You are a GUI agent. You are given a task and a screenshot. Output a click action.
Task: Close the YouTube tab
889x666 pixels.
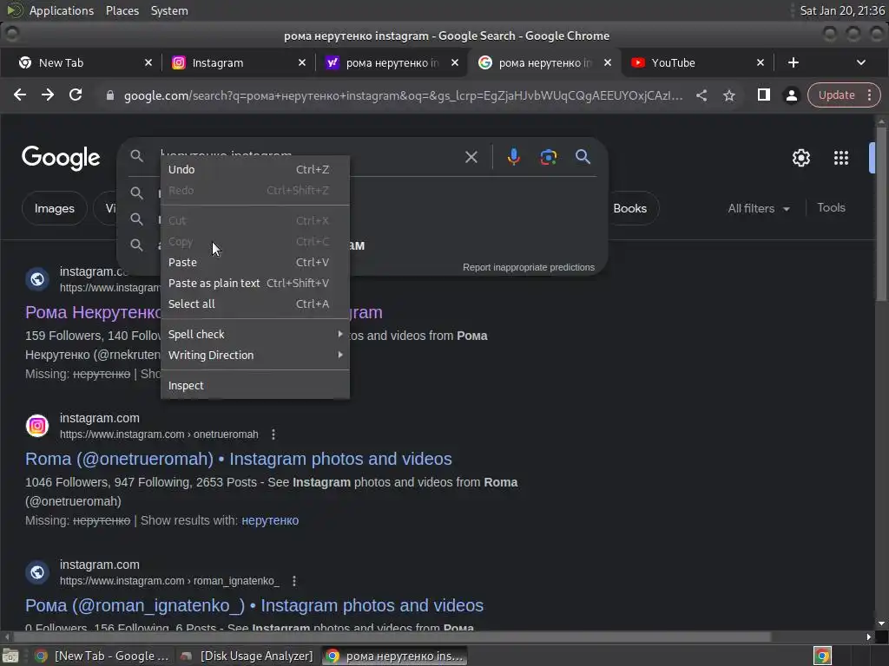(x=761, y=62)
